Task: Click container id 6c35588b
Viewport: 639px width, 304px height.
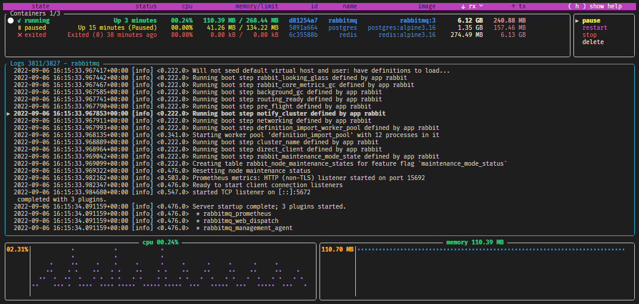Action: click(303, 35)
